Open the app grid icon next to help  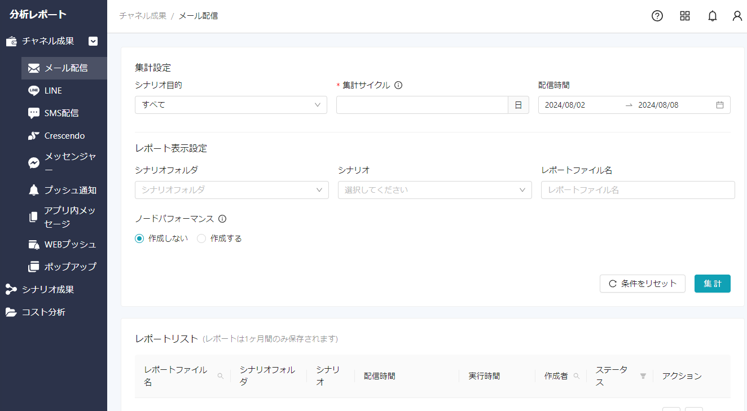pyautogui.click(x=685, y=16)
